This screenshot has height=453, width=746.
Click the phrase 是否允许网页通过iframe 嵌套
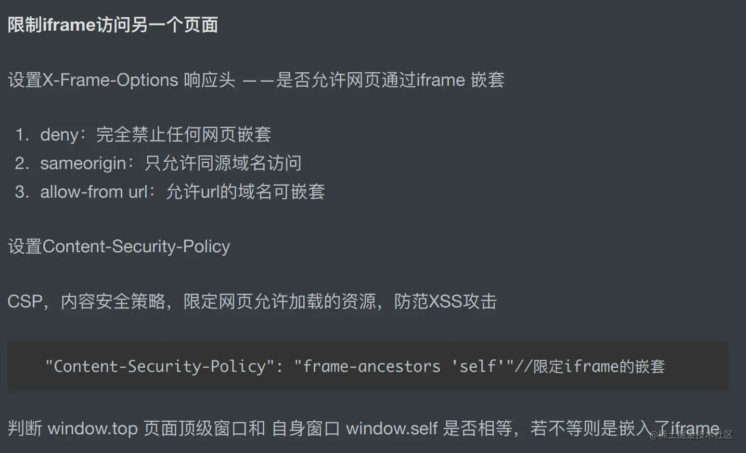point(390,80)
